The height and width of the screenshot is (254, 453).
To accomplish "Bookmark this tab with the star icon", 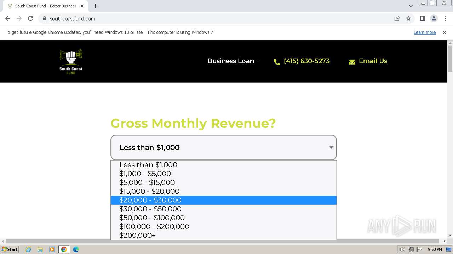I will click(x=408, y=19).
